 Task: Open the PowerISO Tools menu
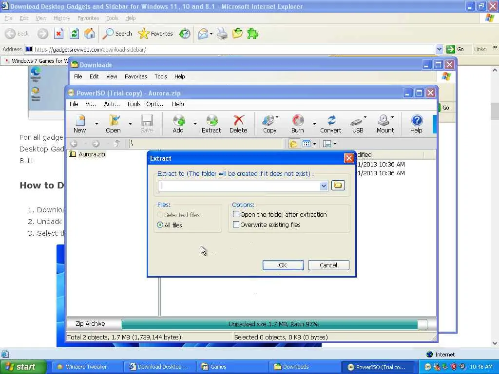pyautogui.click(x=134, y=104)
